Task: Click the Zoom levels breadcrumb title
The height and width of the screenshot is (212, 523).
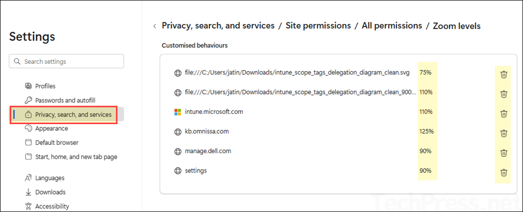Action: [457, 26]
